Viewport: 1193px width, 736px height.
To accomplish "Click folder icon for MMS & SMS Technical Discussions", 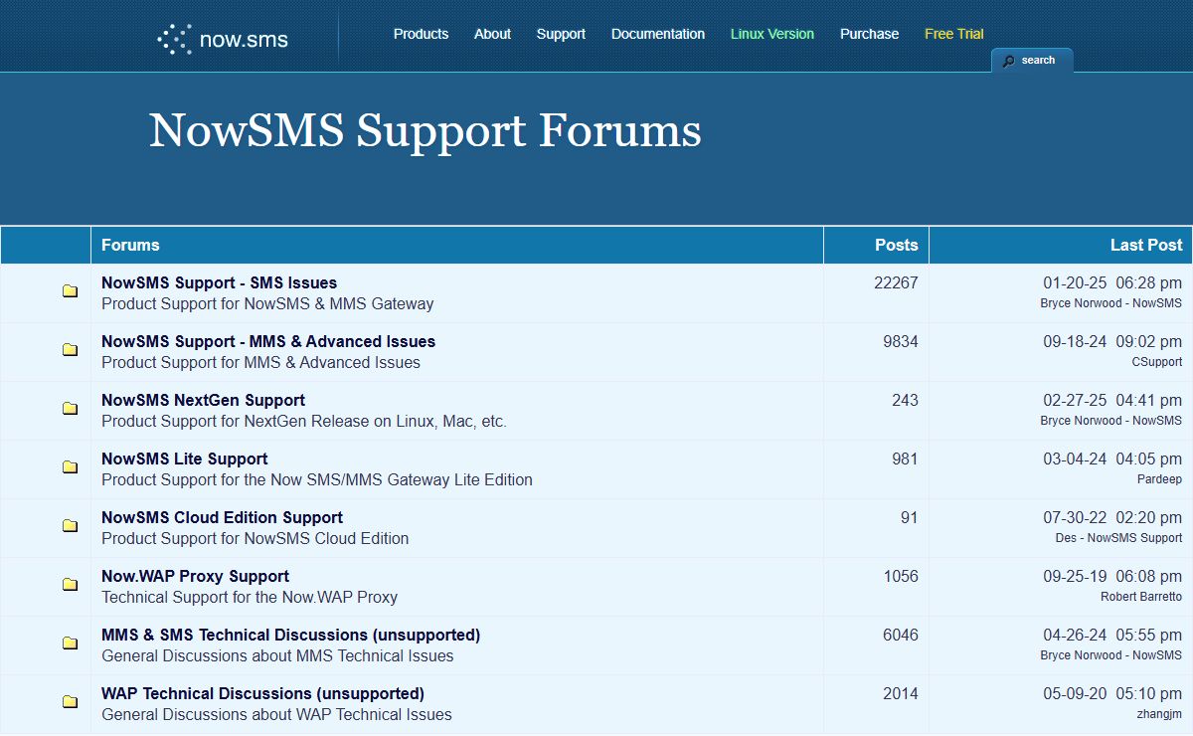I will coord(71,644).
